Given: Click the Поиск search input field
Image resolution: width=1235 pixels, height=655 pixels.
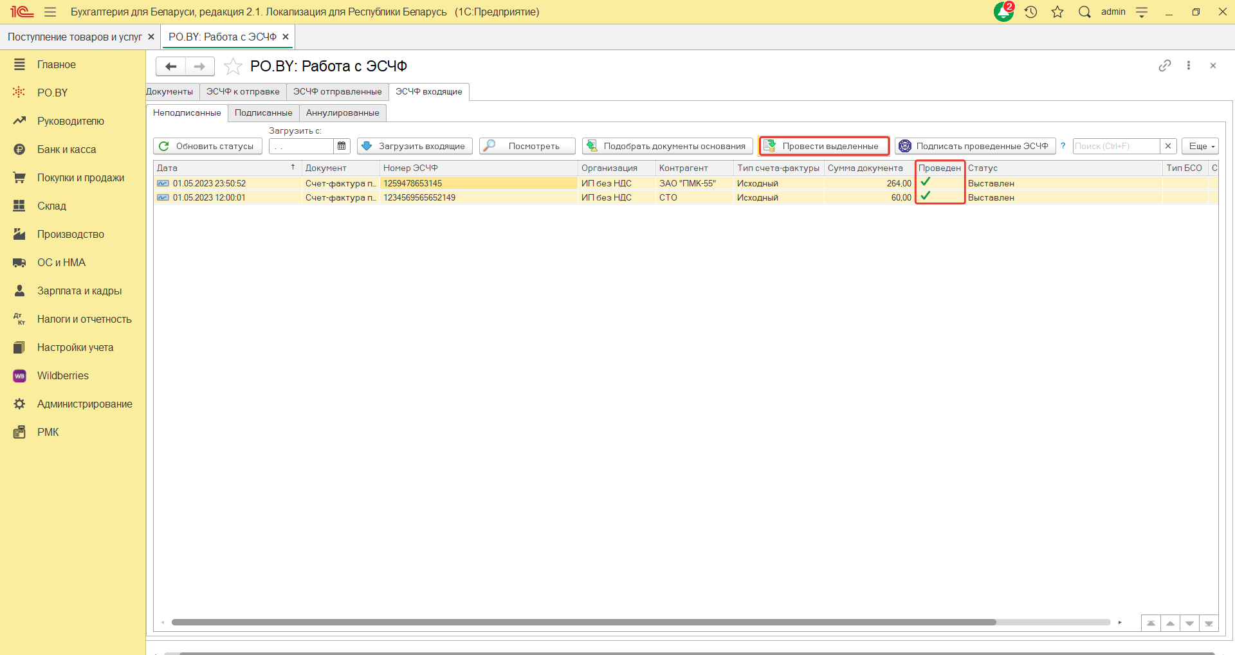Looking at the screenshot, I should (1115, 146).
